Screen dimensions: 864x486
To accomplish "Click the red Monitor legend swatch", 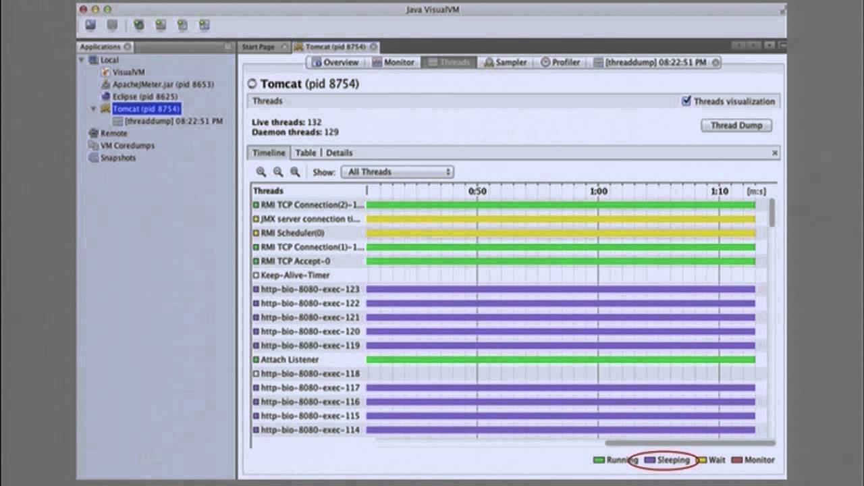I will point(737,460).
